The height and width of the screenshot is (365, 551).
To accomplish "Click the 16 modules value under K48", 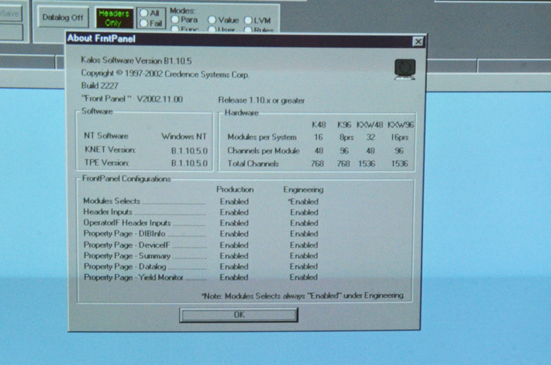I will (x=319, y=137).
